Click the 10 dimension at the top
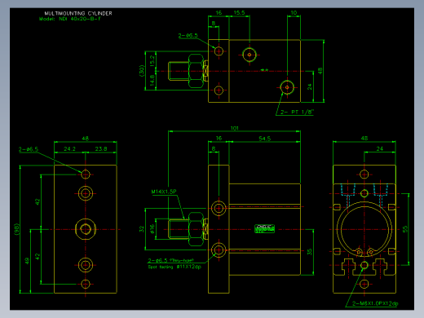This screenshot has height=318, width=424. point(294,12)
